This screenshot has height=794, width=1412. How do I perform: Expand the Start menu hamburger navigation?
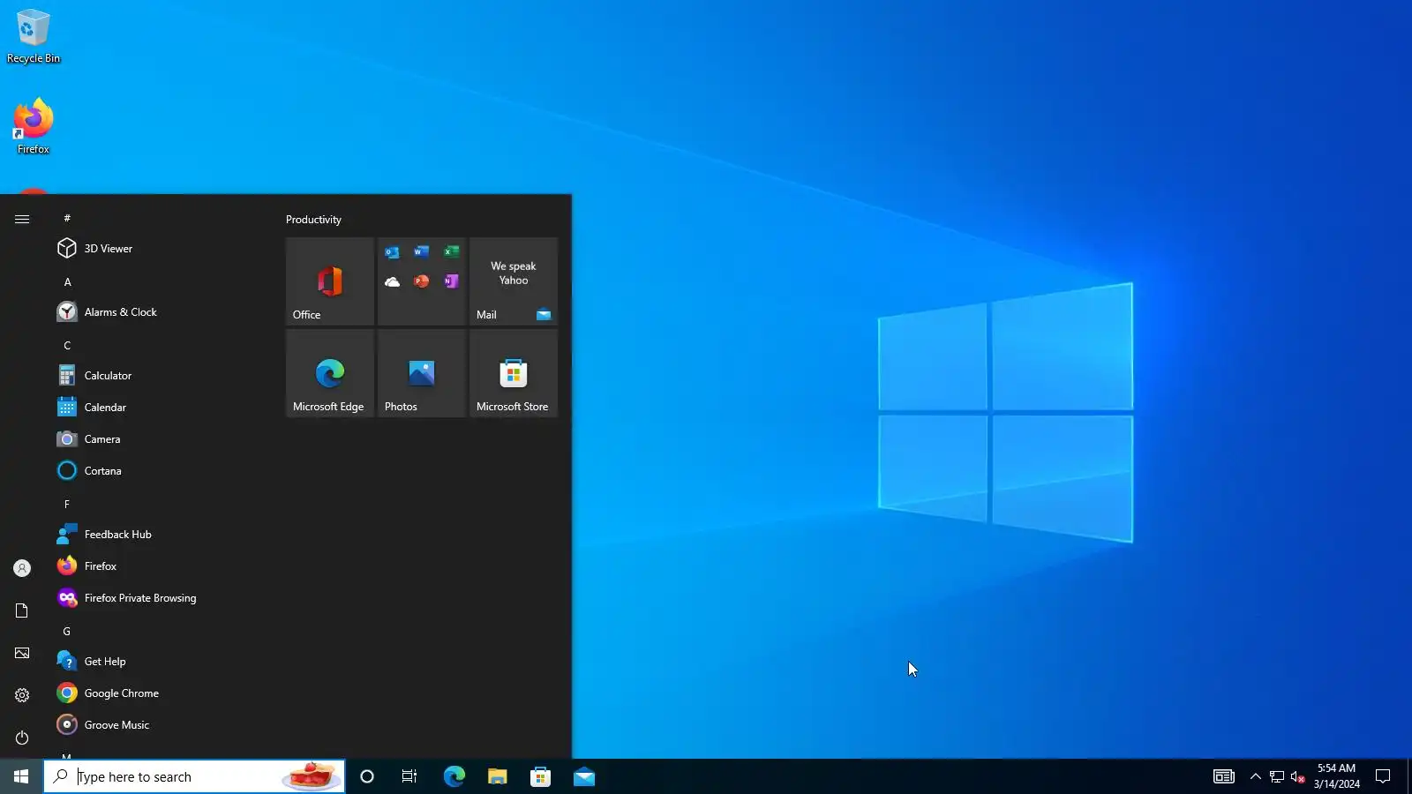22,219
